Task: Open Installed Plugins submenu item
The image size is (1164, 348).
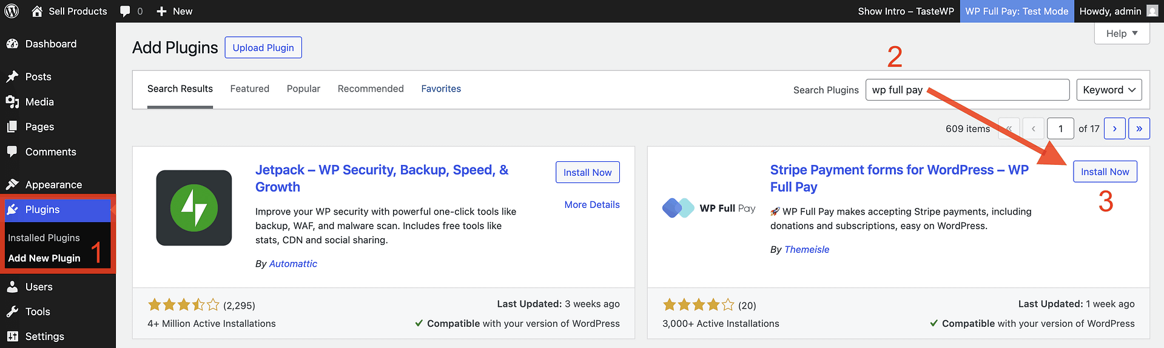Action: pos(44,238)
